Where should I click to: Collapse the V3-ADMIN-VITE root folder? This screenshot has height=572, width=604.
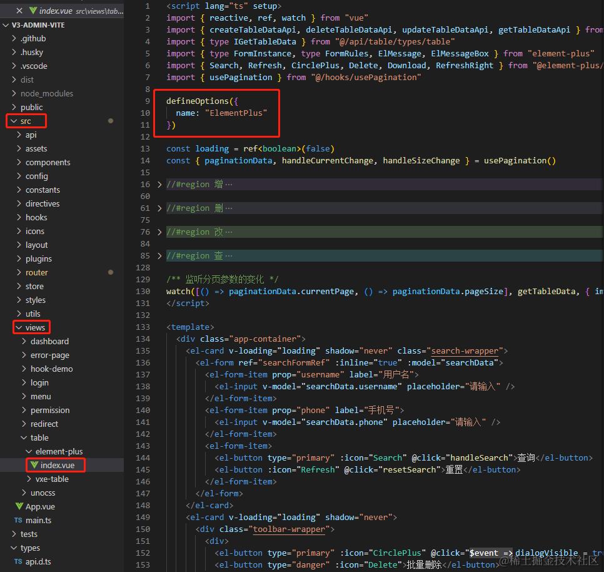point(6,25)
